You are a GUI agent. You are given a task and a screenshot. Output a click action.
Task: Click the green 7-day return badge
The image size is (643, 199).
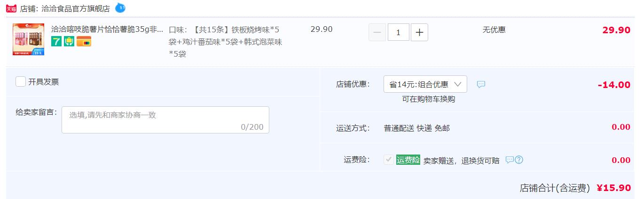click(x=56, y=42)
